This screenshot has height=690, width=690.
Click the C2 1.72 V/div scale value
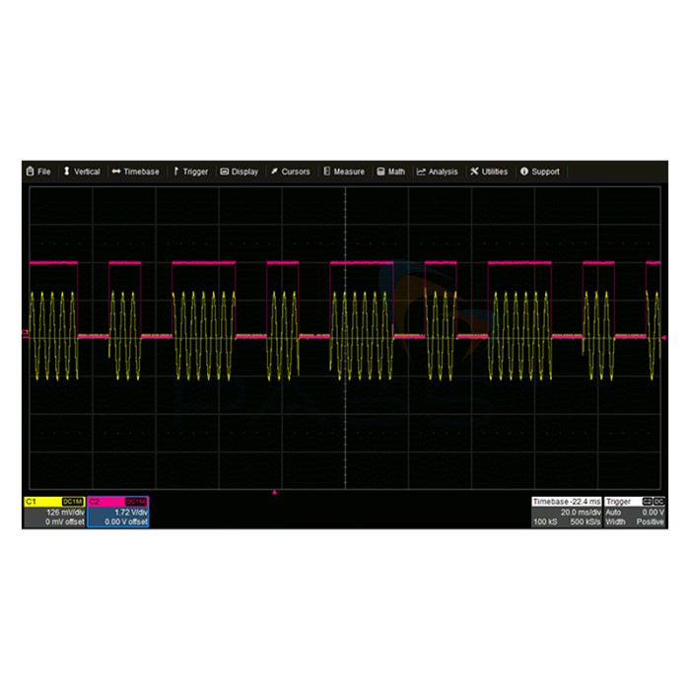tap(131, 513)
